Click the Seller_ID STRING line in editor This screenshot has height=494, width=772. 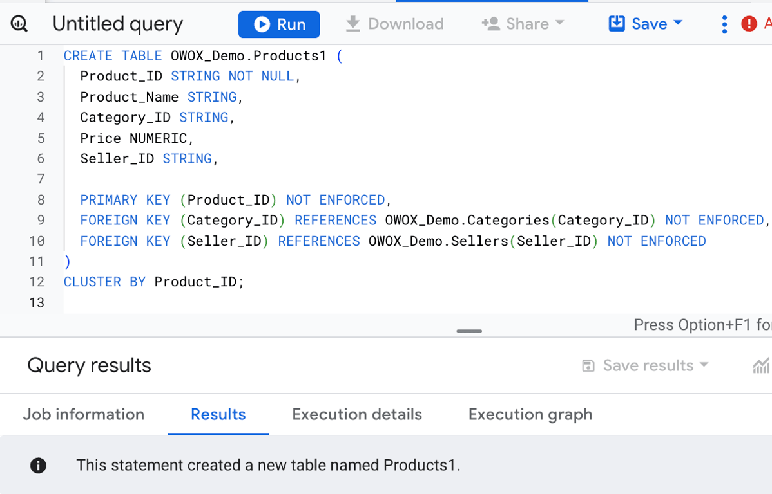[150, 159]
